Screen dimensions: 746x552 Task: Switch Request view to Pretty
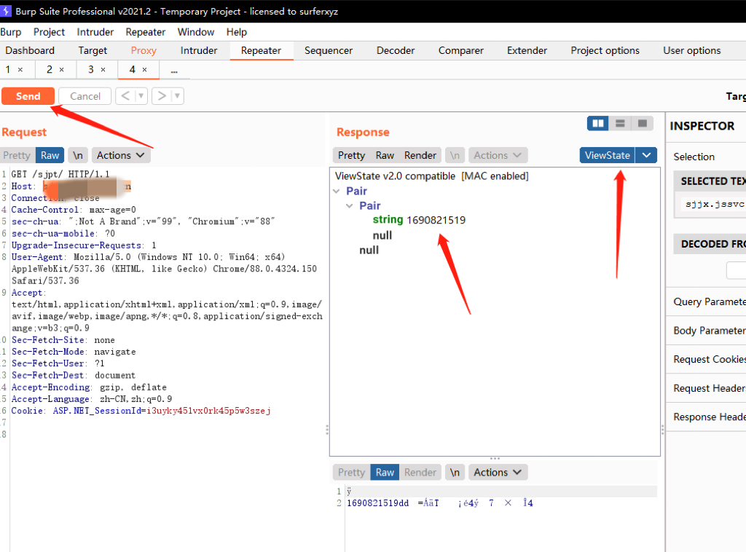coord(17,155)
